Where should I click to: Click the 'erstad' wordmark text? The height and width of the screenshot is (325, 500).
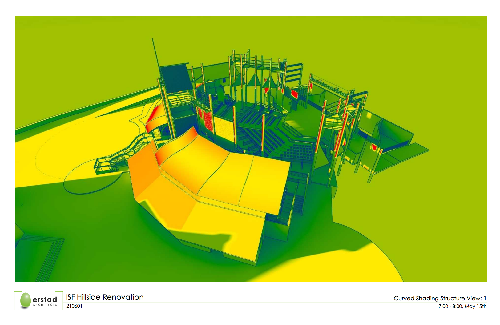tap(45, 299)
